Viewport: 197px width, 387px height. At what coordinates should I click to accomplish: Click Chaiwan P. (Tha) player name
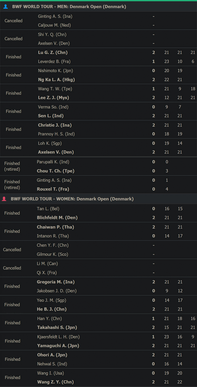(56, 227)
